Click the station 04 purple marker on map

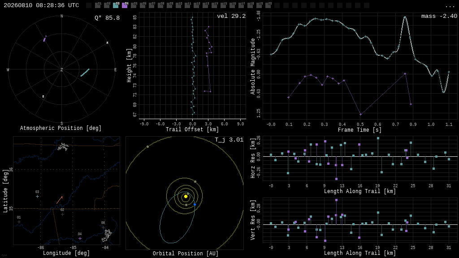pyautogui.click(x=80, y=239)
